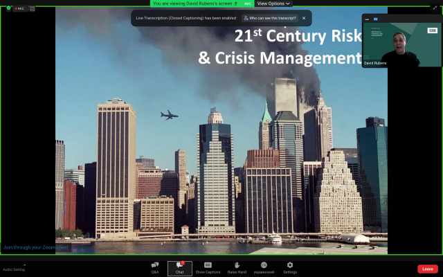
Task: Open the Q&A panel
Action: coord(155,268)
